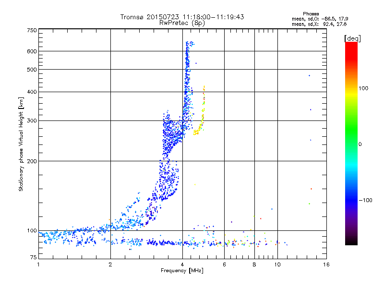Viewport: 384px width, 288px height.
Task: Click the '600' y-axis tick label
Action: click(x=32, y=51)
